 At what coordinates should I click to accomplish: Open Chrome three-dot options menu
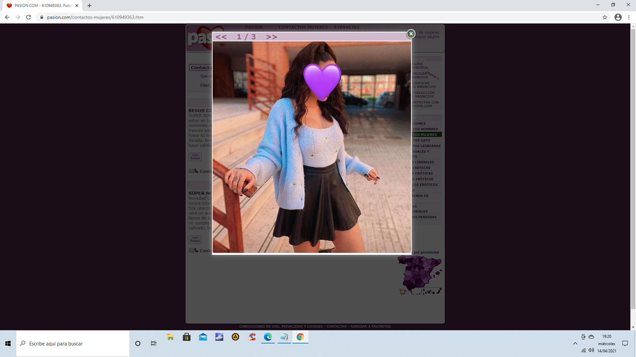(x=629, y=17)
